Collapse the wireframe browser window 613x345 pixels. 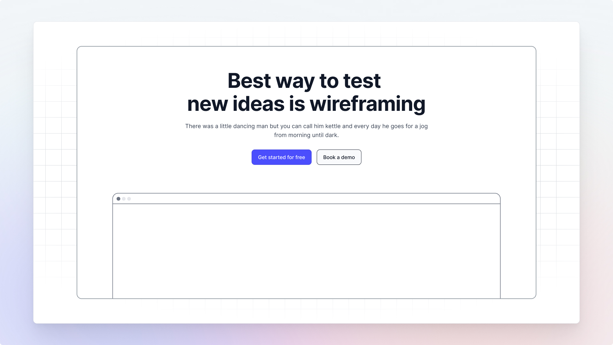[x=306, y=246]
